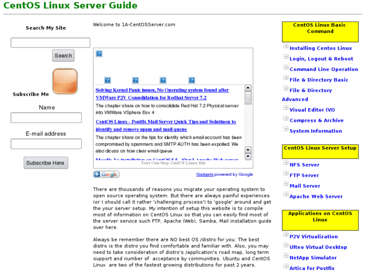
Task: Follow the Gadgets powered by Google link
Action: pyautogui.click(x=224, y=174)
